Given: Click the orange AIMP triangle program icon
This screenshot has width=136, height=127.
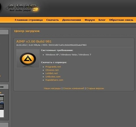Looking at the screenshot, I should [x=28, y=59].
